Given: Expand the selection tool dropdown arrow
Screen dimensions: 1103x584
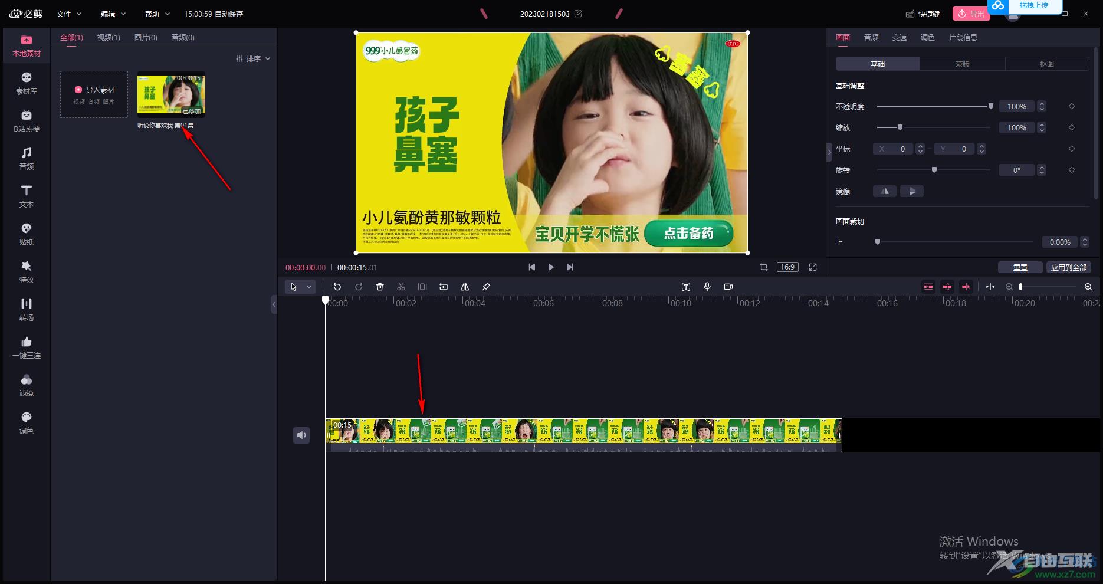Looking at the screenshot, I should pyautogui.click(x=308, y=287).
